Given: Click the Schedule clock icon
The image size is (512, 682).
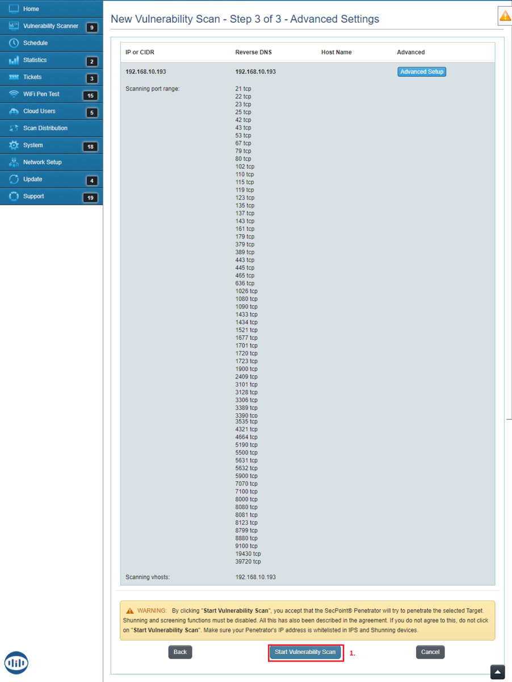Looking at the screenshot, I should click(14, 43).
